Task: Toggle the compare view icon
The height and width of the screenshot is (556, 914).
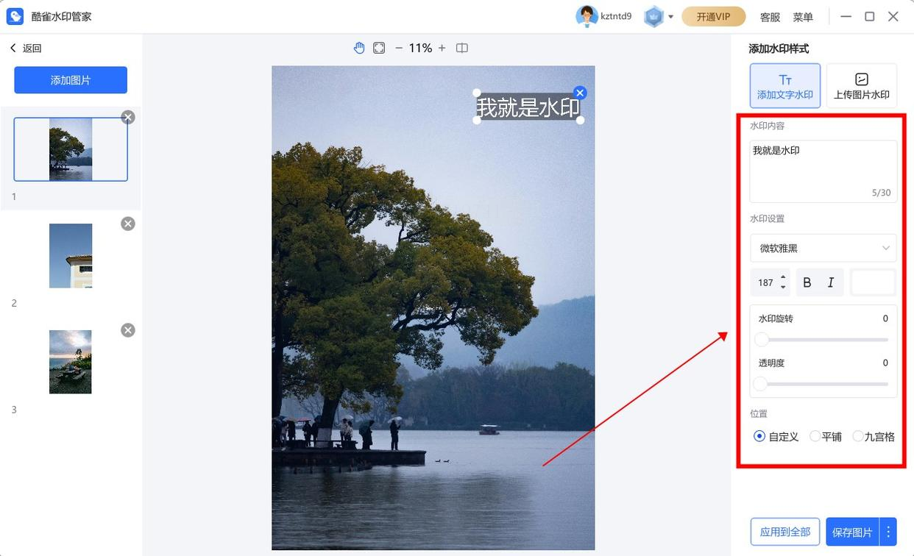Action: coord(462,48)
